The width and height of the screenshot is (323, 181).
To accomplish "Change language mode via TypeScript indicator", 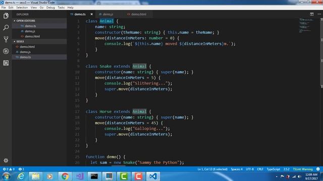I will [273, 169].
